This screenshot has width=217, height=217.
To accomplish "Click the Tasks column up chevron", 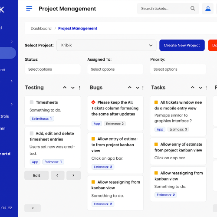I will [193, 87].
